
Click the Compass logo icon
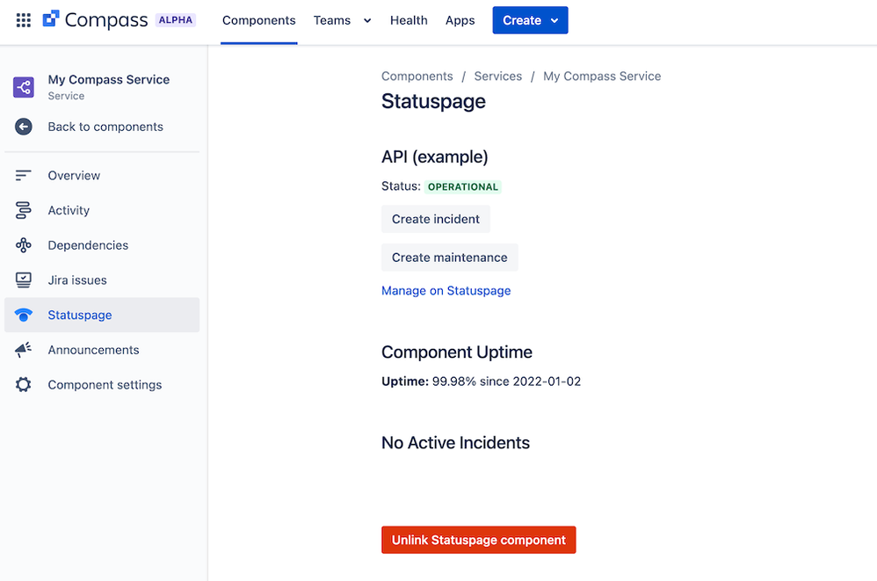pyautogui.click(x=51, y=18)
